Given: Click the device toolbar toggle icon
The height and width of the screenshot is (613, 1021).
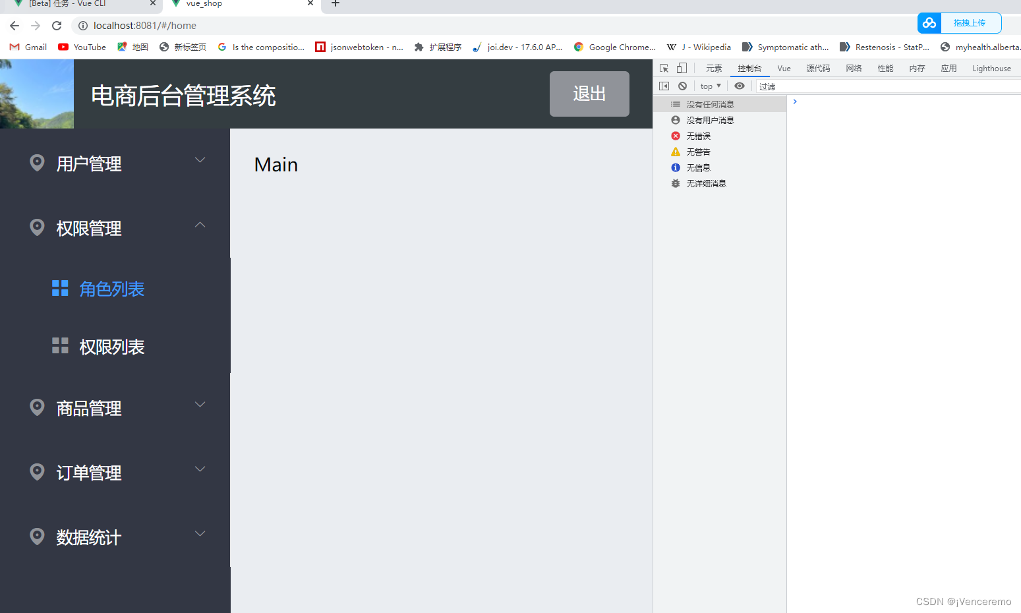Looking at the screenshot, I should point(682,68).
